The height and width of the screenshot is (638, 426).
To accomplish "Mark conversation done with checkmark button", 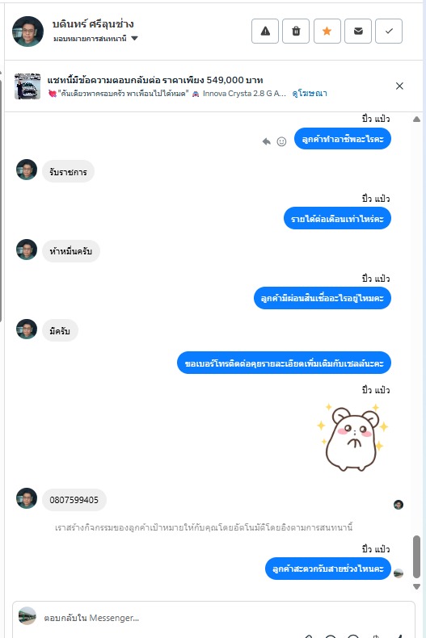I will point(389,31).
